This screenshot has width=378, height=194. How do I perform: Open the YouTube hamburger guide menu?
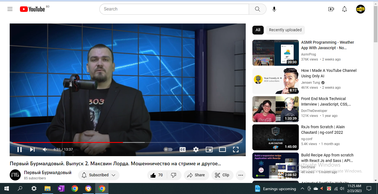[x=10, y=9]
